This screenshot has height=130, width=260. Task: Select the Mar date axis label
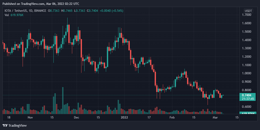[215, 117]
